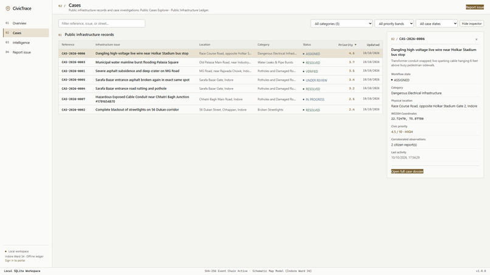The image size is (490, 275).
Task: Select case row CAS-2026-0005
Action: pyautogui.click(x=220, y=80)
